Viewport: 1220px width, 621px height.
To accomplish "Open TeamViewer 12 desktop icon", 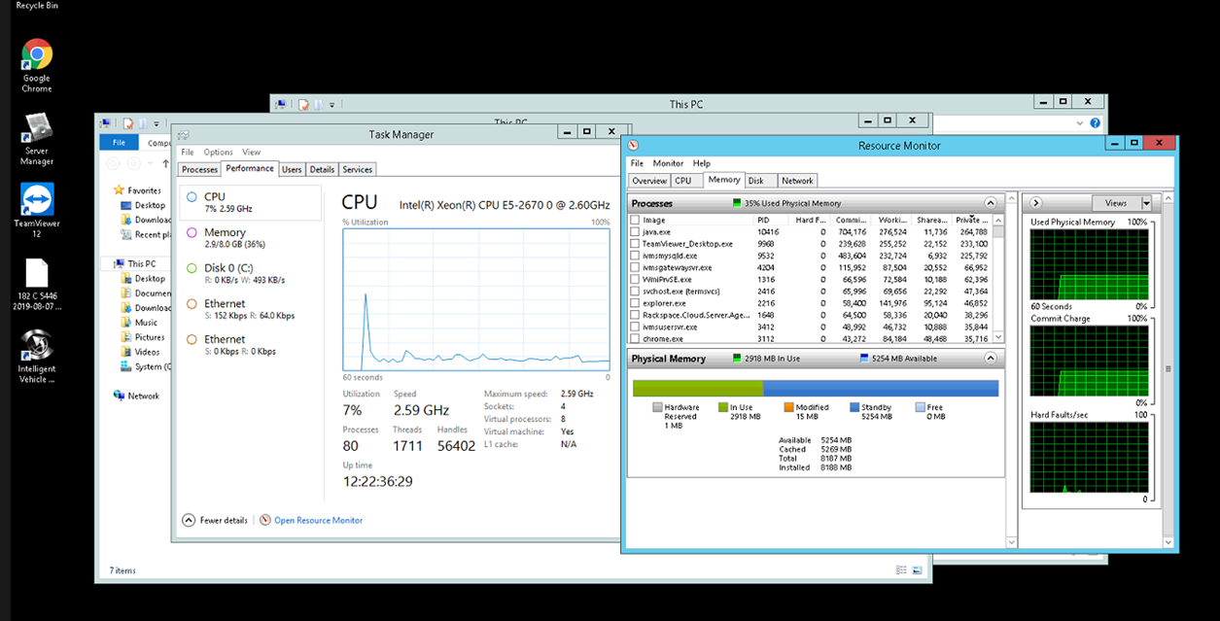I will tap(37, 199).
